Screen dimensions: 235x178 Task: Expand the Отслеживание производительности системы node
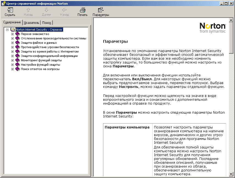point(12,38)
